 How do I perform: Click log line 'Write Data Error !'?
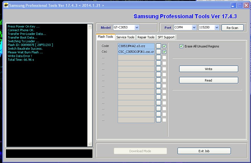[20, 56]
